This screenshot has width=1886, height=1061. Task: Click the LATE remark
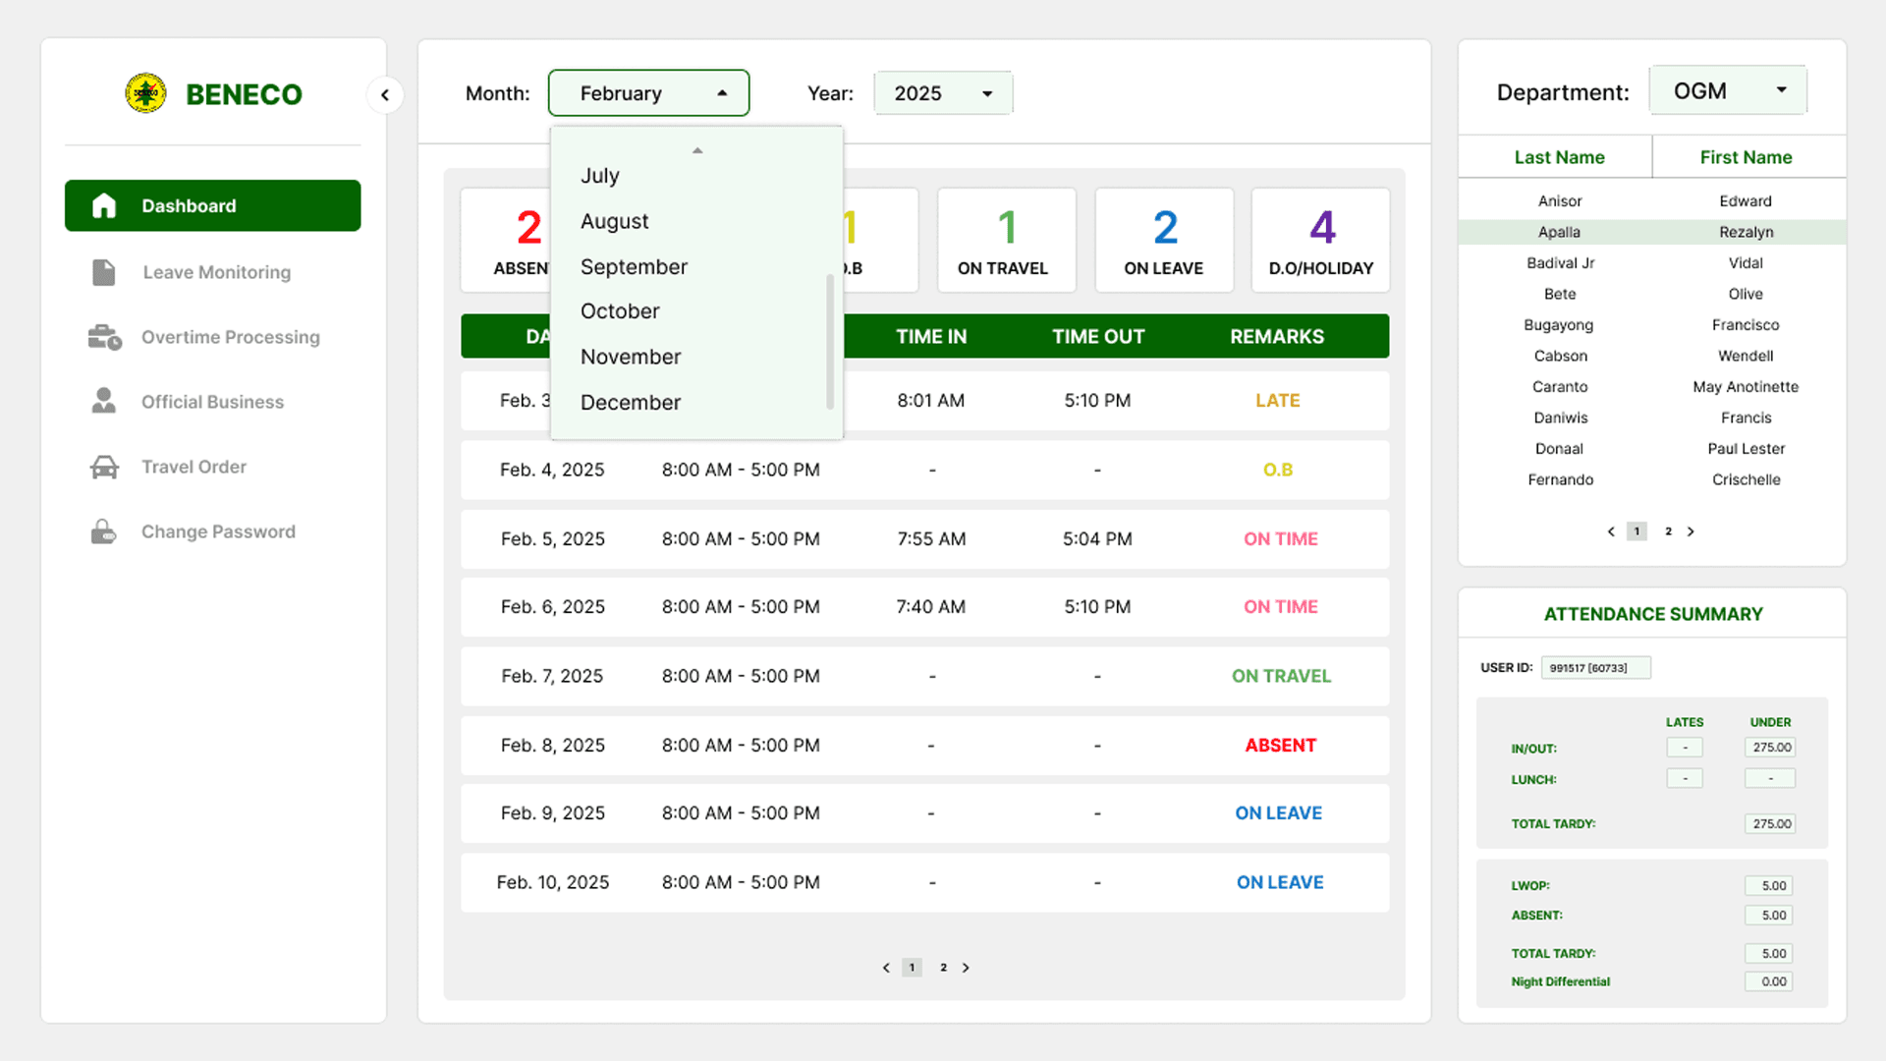pos(1277,401)
